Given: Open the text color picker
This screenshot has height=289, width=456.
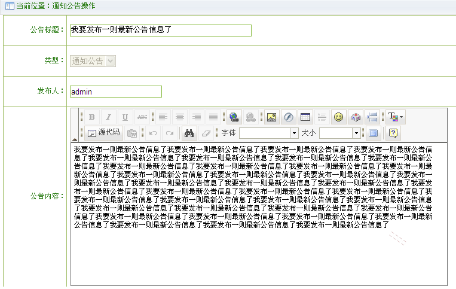Looking at the screenshot, I should (x=396, y=117).
